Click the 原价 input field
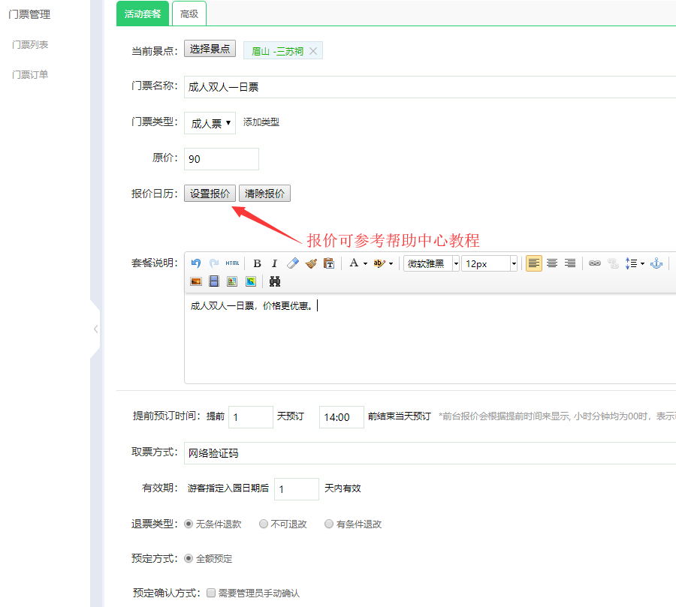 click(221, 159)
